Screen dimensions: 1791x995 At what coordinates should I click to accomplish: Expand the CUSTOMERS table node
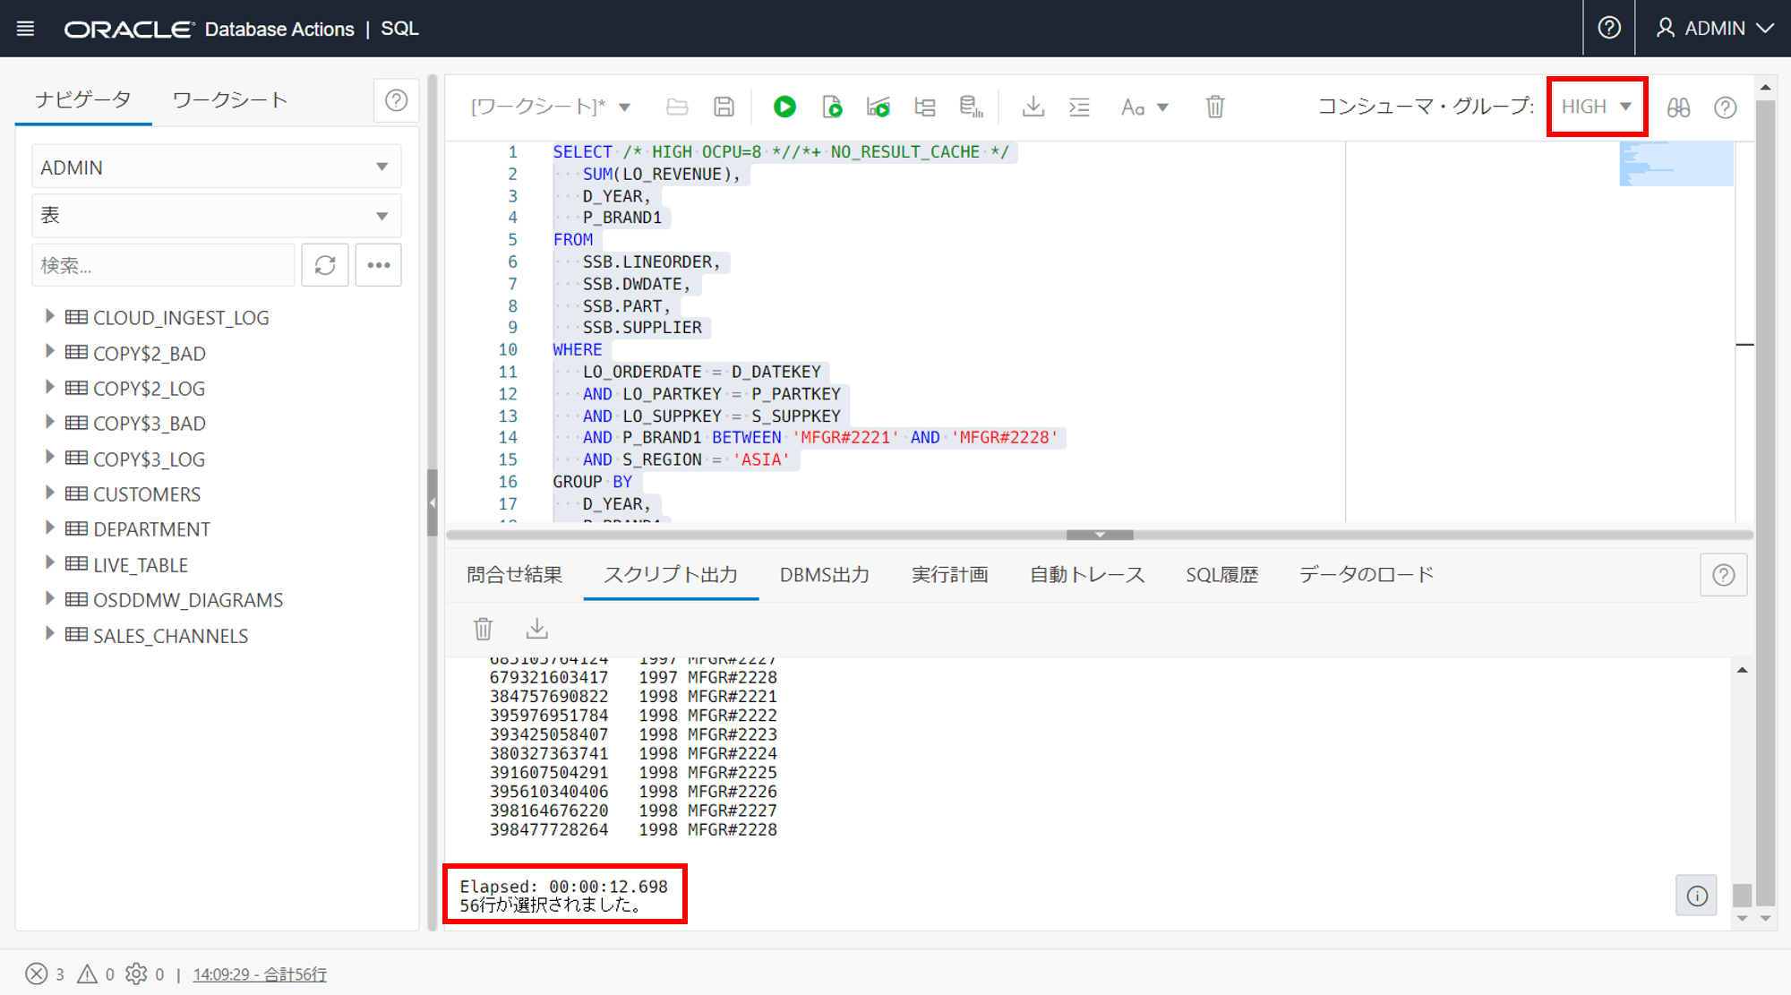(x=50, y=493)
